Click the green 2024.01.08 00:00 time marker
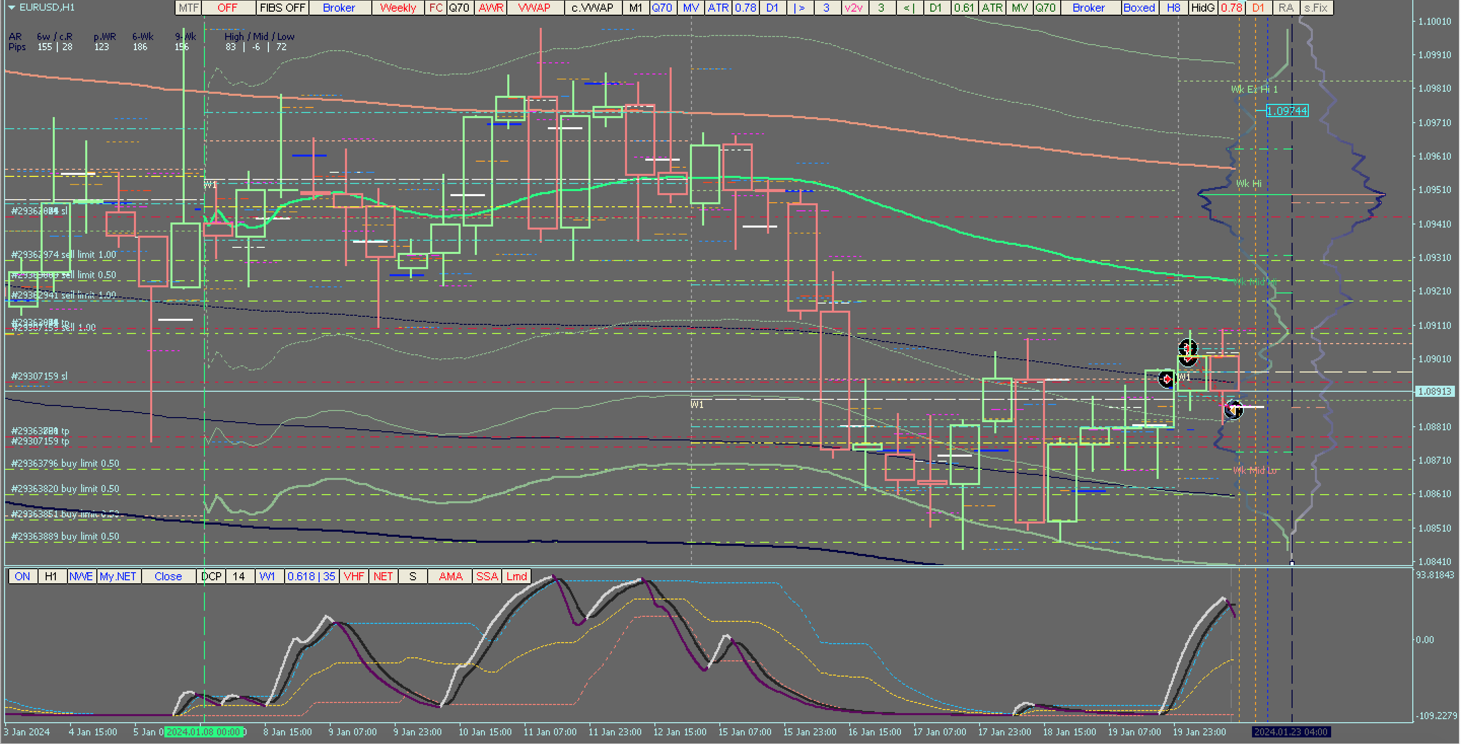This screenshot has width=1461, height=744. point(204,731)
